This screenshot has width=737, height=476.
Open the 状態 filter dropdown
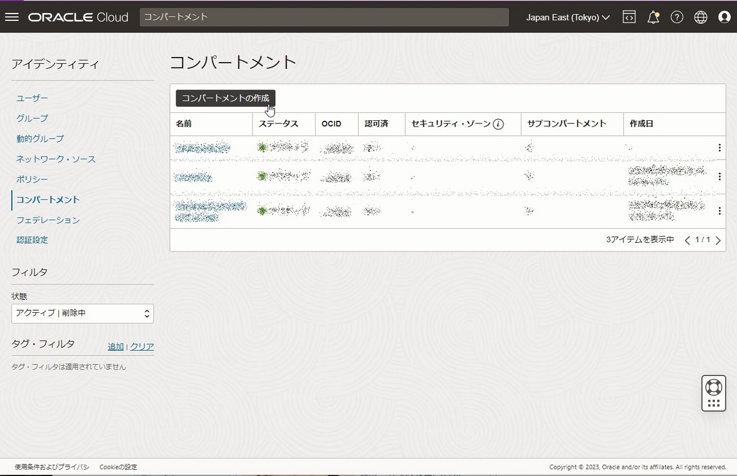[82, 313]
